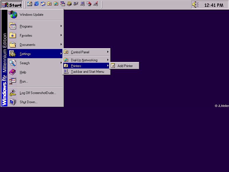This screenshot has width=229, height=172.
Task: Open the volume speaker icon in system tray
Action: [x=196, y=5]
